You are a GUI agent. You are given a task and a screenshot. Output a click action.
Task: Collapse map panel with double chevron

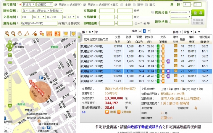coord(79,37)
